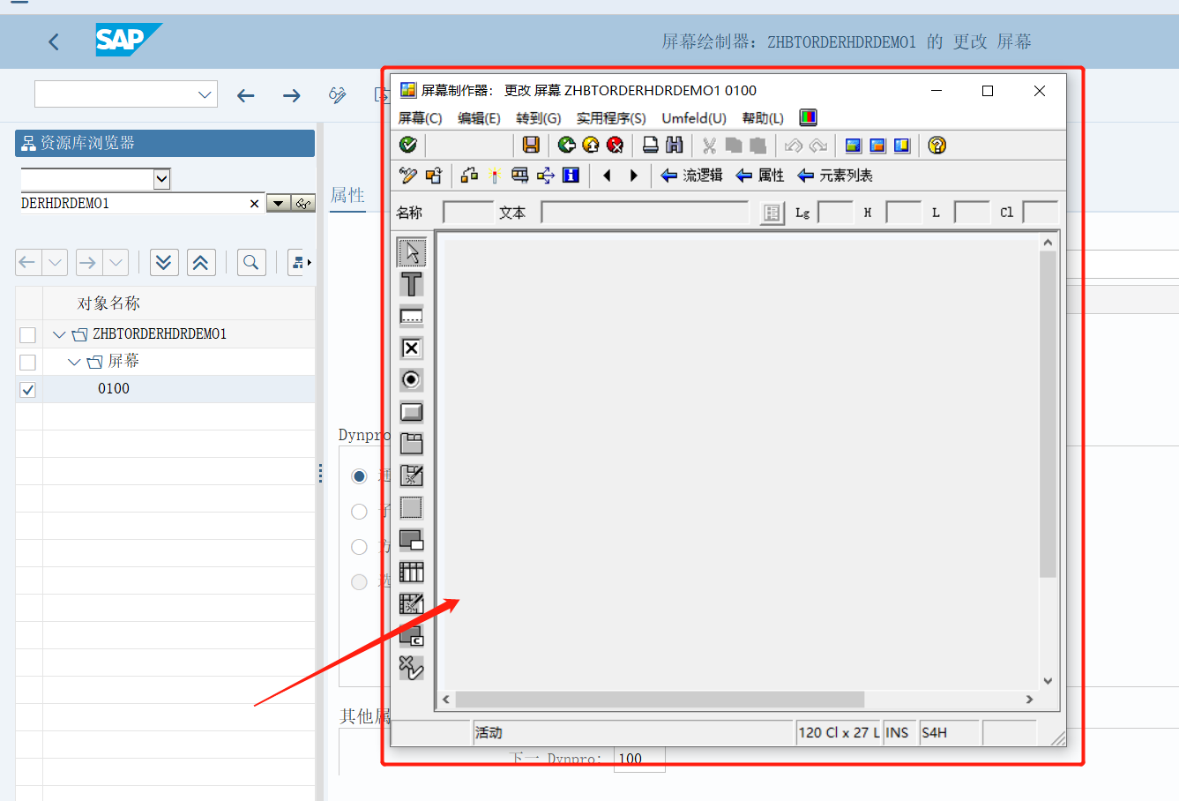Collapse the ZHBTORDERHDRDEMO1 tree node

click(x=58, y=333)
